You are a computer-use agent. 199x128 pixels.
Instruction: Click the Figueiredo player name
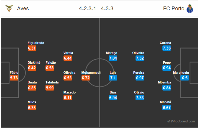point(36,43)
